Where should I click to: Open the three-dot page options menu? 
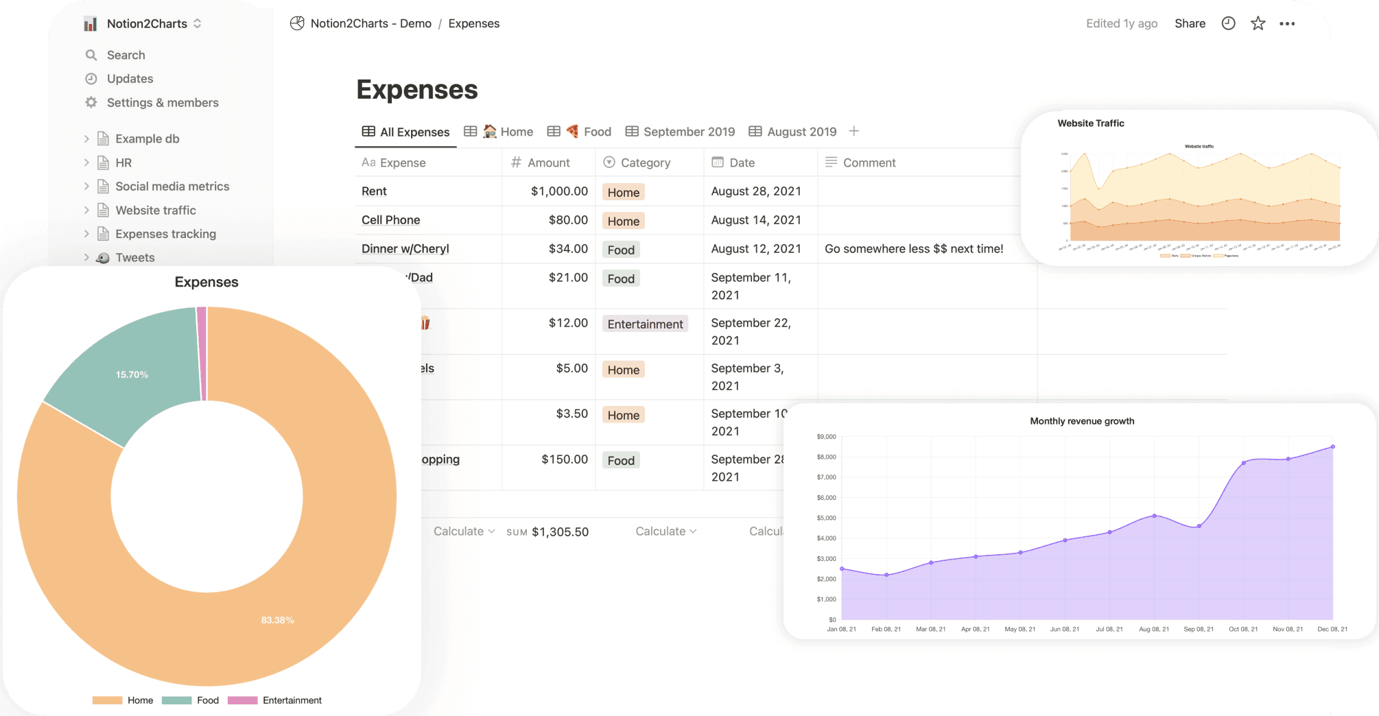(x=1287, y=23)
